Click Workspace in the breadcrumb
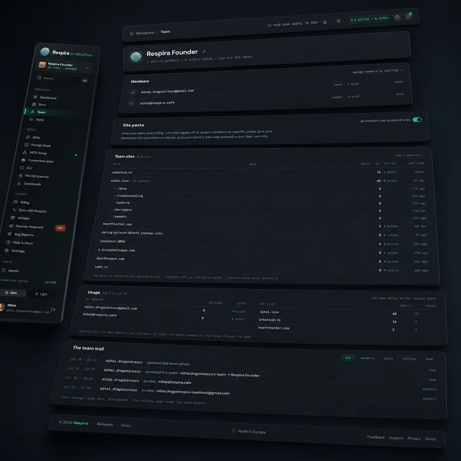The image size is (461, 461). point(145,33)
